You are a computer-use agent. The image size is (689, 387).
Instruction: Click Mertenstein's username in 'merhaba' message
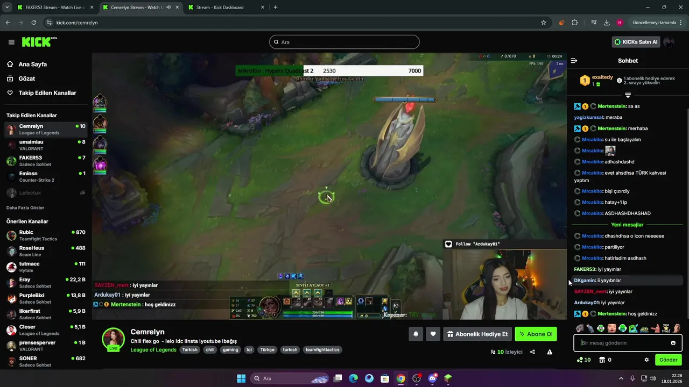click(612, 128)
